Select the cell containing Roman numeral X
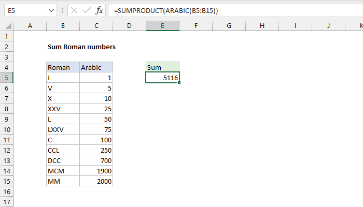 coord(63,98)
